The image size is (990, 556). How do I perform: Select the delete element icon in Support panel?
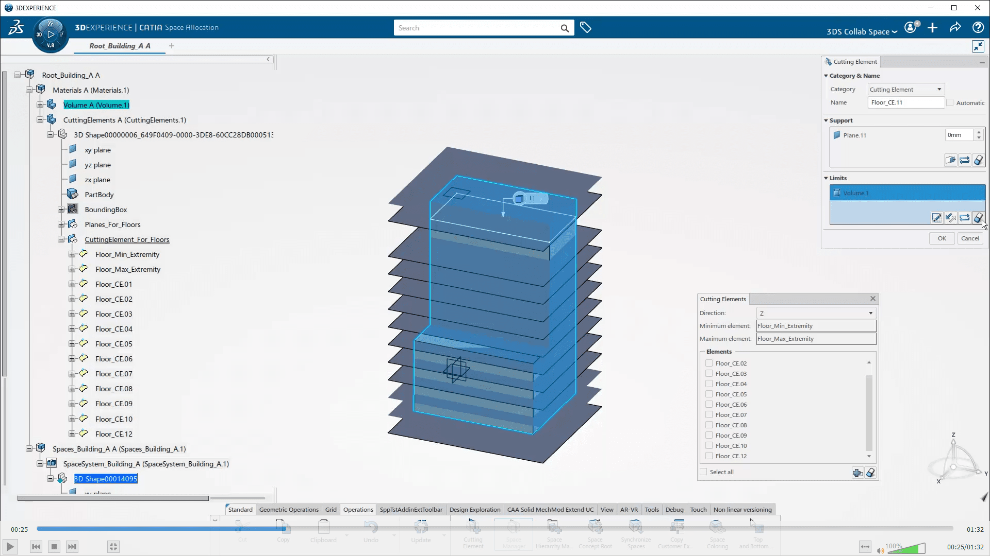(x=979, y=160)
